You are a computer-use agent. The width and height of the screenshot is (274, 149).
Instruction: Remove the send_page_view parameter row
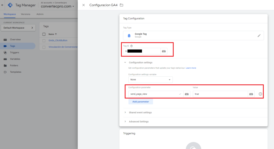point(260,94)
